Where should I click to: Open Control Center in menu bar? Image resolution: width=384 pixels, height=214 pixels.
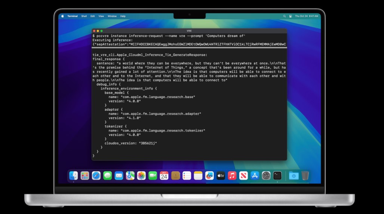coord(291,16)
